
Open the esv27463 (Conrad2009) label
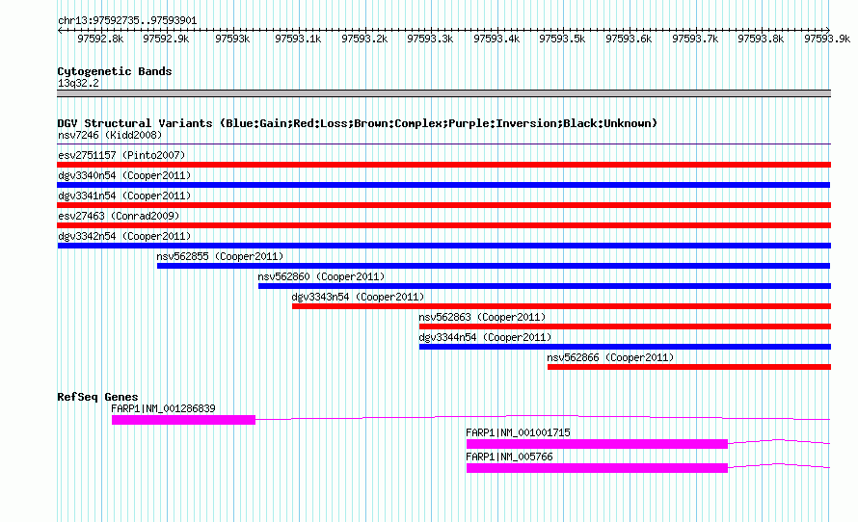point(119,216)
